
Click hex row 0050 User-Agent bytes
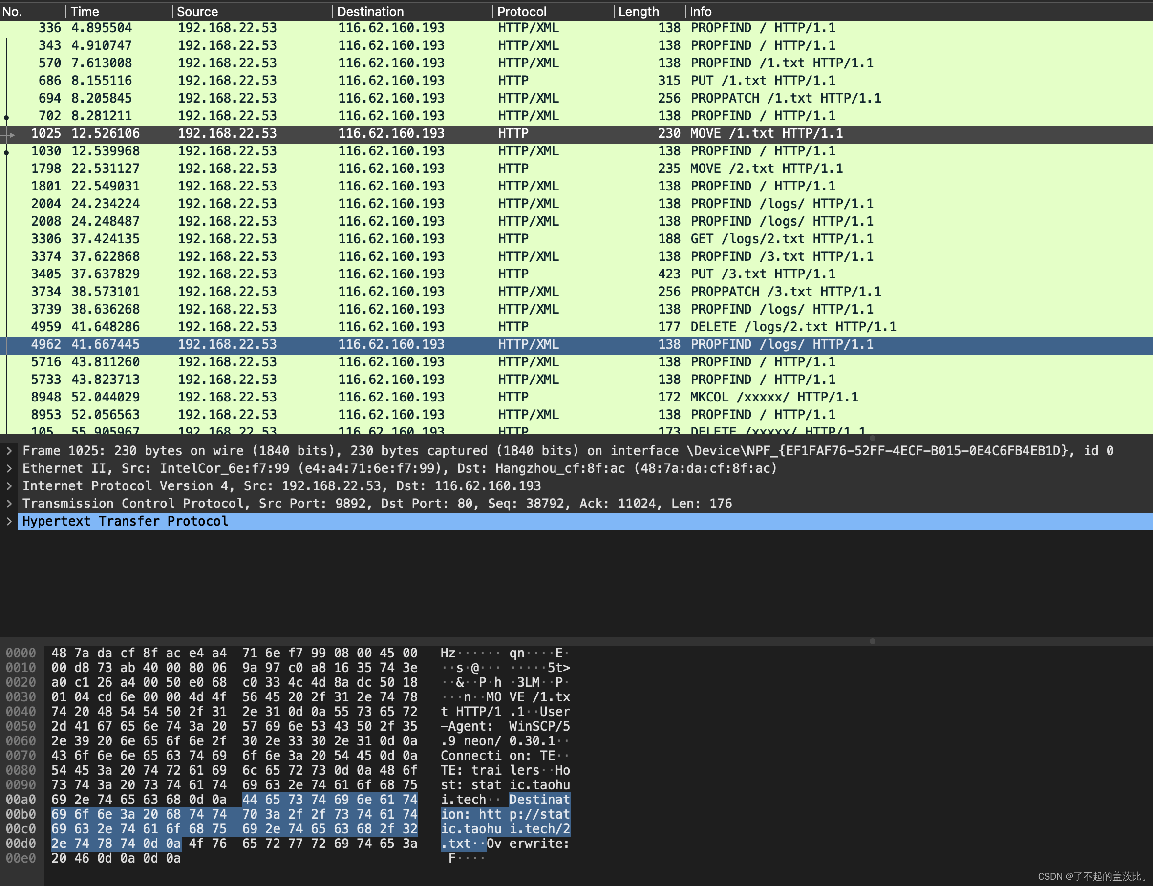pos(234,726)
